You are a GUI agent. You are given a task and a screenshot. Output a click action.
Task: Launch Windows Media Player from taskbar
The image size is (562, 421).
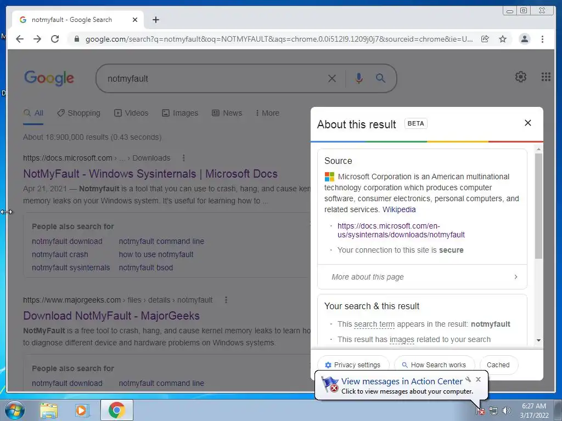click(x=81, y=410)
